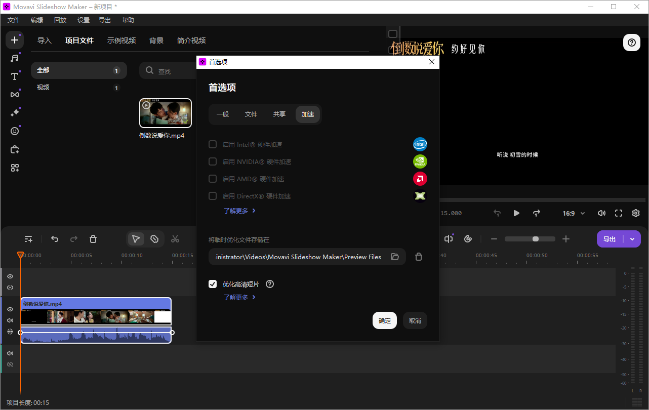Open preview settings gear icon
Viewport: 649px width, 410px height.
636,213
